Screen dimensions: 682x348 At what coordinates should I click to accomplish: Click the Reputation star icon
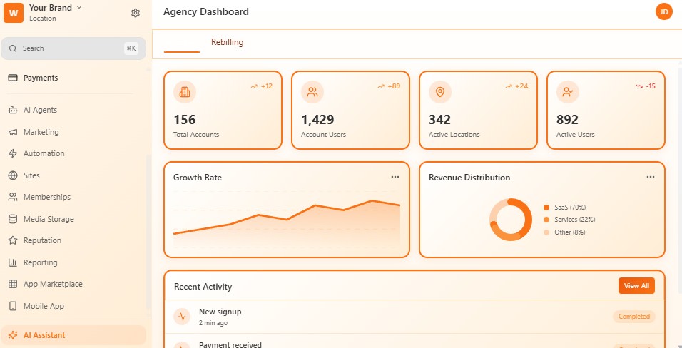[x=13, y=240]
